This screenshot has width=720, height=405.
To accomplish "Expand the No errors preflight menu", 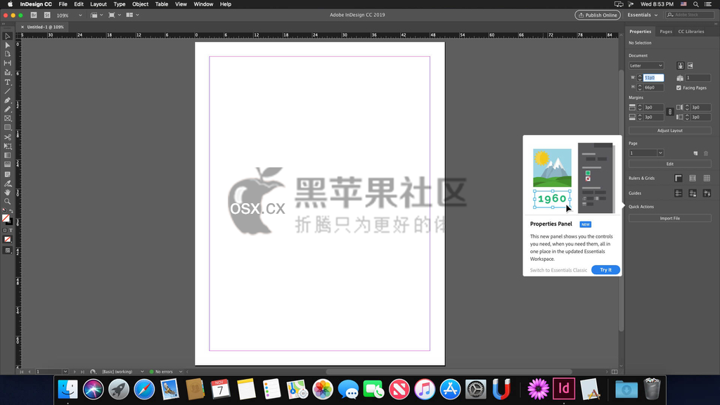I will pyautogui.click(x=181, y=371).
